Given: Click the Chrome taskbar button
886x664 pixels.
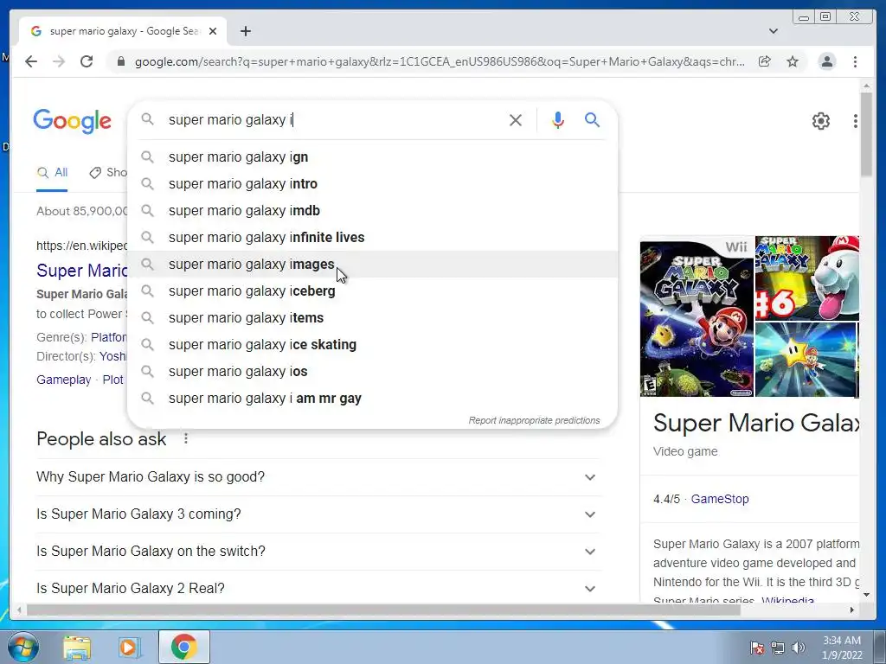Looking at the screenshot, I should tap(183, 647).
